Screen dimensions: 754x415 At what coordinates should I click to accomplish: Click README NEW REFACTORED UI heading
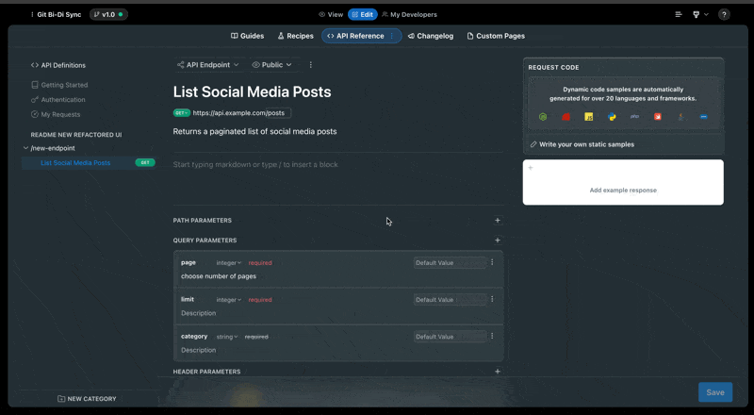(x=76, y=135)
